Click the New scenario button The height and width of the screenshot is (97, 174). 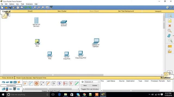[85, 85]
